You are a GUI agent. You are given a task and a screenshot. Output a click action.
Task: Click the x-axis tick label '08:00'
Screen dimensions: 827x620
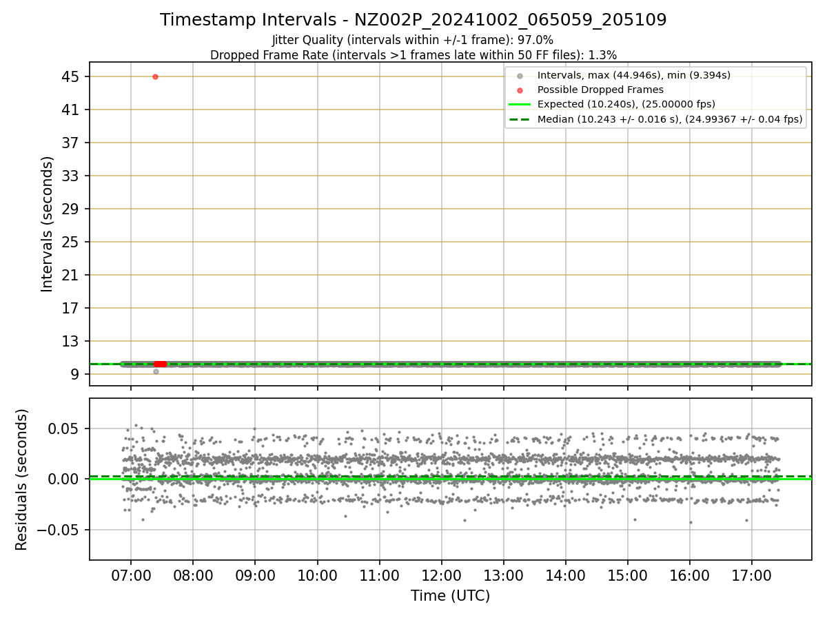pyautogui.click(x=193, y=575)
